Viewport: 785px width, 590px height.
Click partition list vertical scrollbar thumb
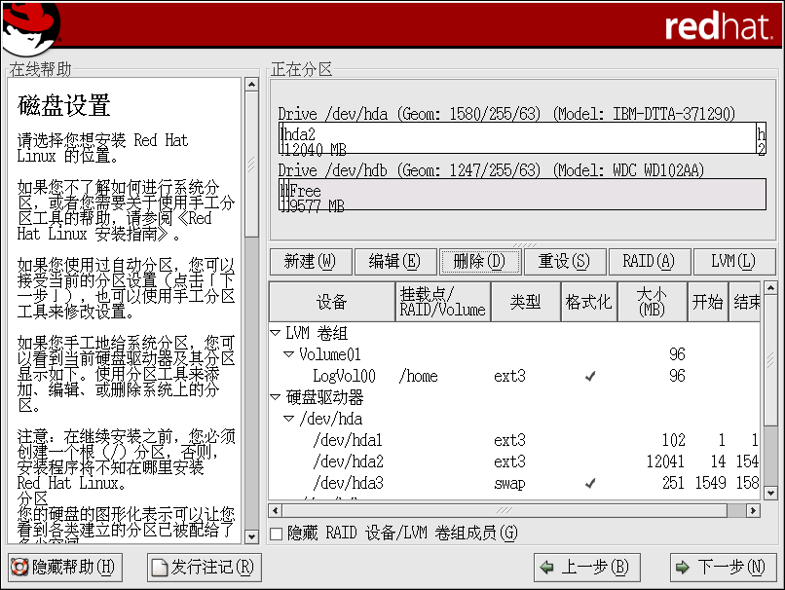pos(771,359)
